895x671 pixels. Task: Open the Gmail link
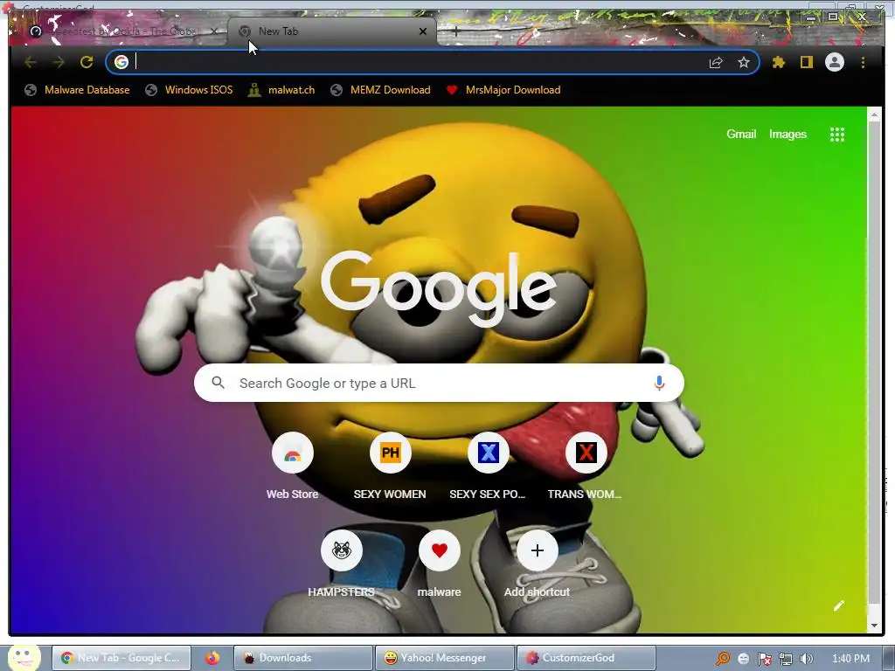[x=741, y=134]
